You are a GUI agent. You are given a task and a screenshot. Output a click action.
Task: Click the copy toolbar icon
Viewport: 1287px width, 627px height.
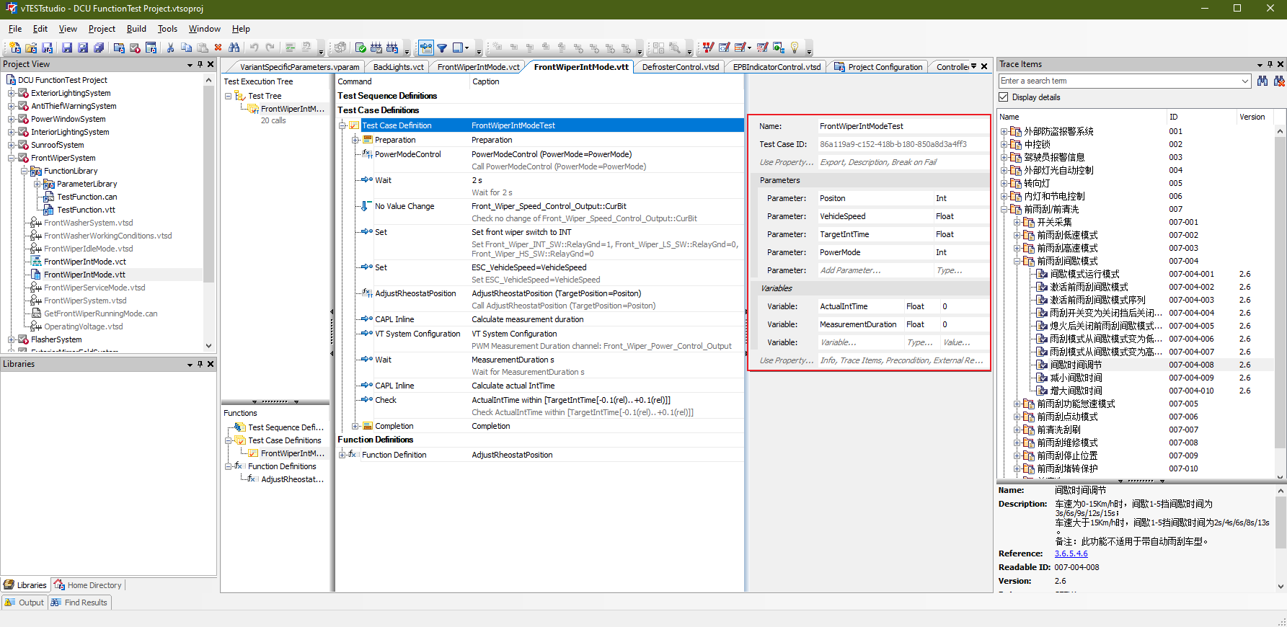click(186, 48)
